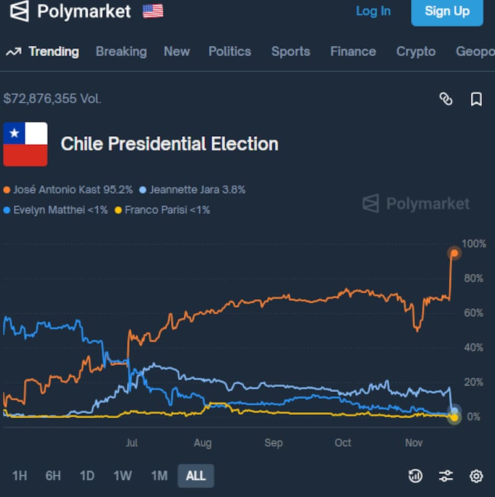This screenshot has height=497, width=495.
Task: Switch to the 1M chart range
Action: point(159,476)
